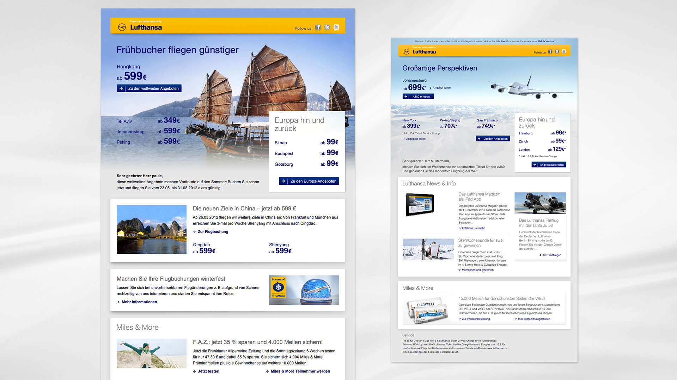The image size is (677, 380).
Task: Click Twitter icon in left newsletter header
Action: (x=327, y=27)
